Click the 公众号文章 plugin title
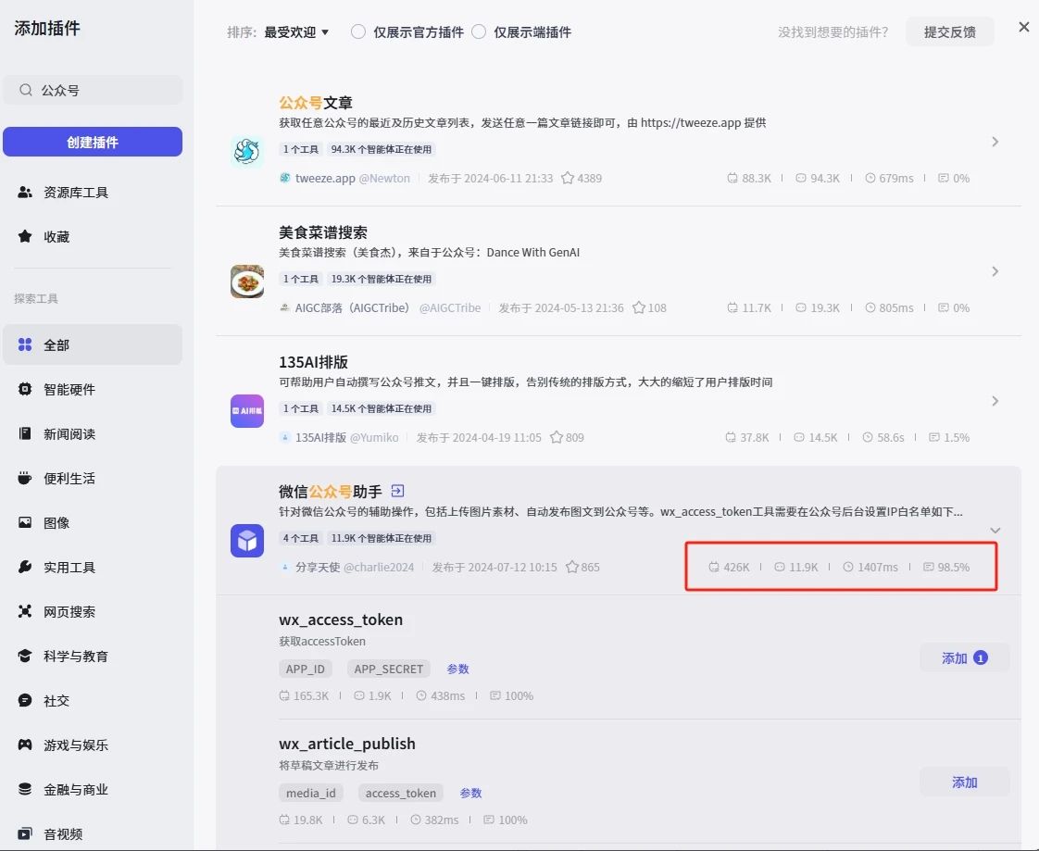This screenshot has height=851, width=1039. [316, 103]
